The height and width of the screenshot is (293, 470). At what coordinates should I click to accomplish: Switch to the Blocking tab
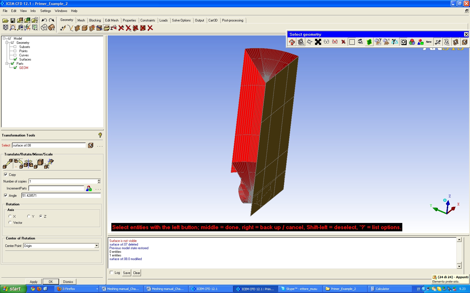point(95,20)
